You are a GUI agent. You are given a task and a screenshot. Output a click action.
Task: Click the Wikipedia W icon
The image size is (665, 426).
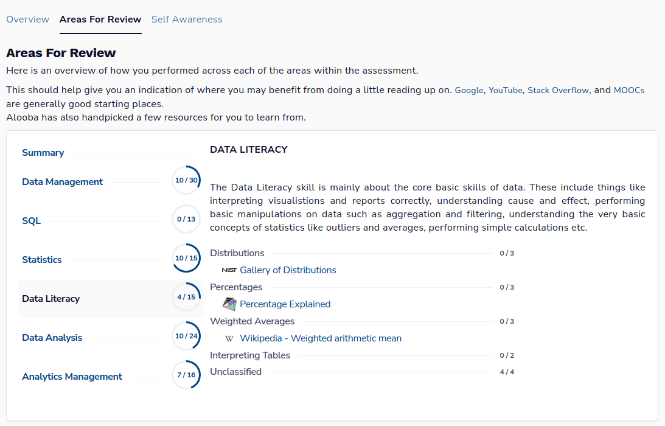pyautogui.click(x=229, y=338)
